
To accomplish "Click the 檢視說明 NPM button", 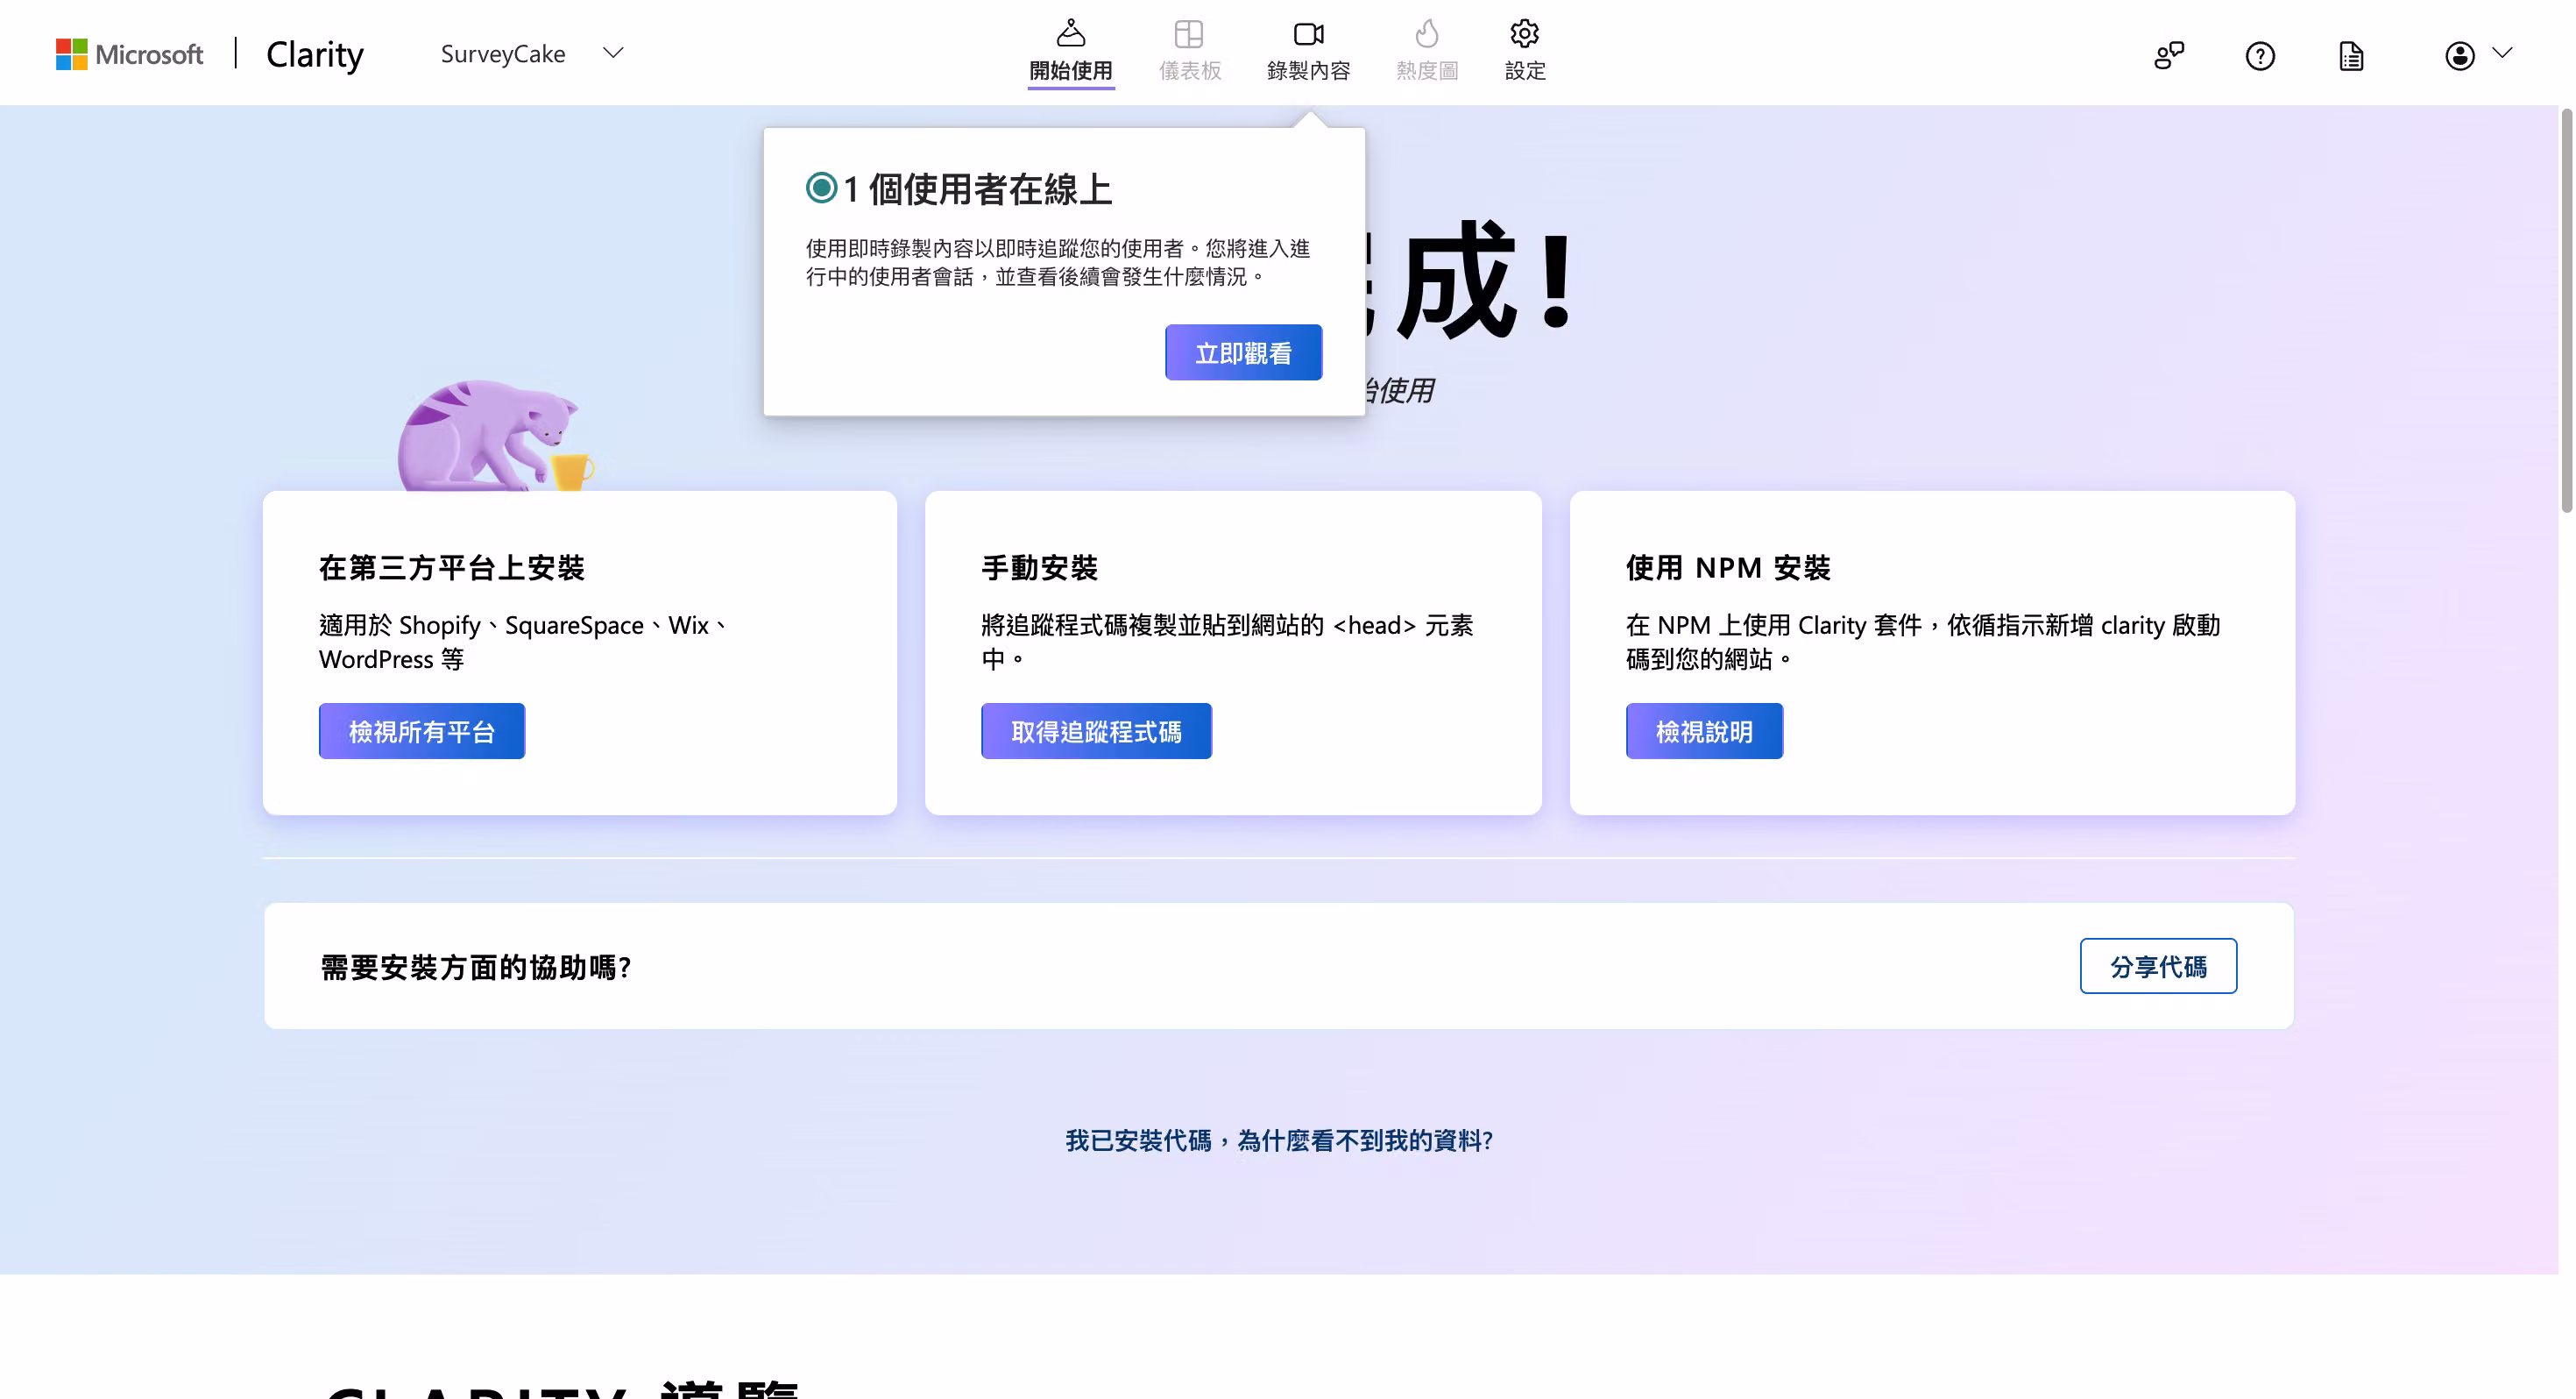I will (x=1704, y=730).
